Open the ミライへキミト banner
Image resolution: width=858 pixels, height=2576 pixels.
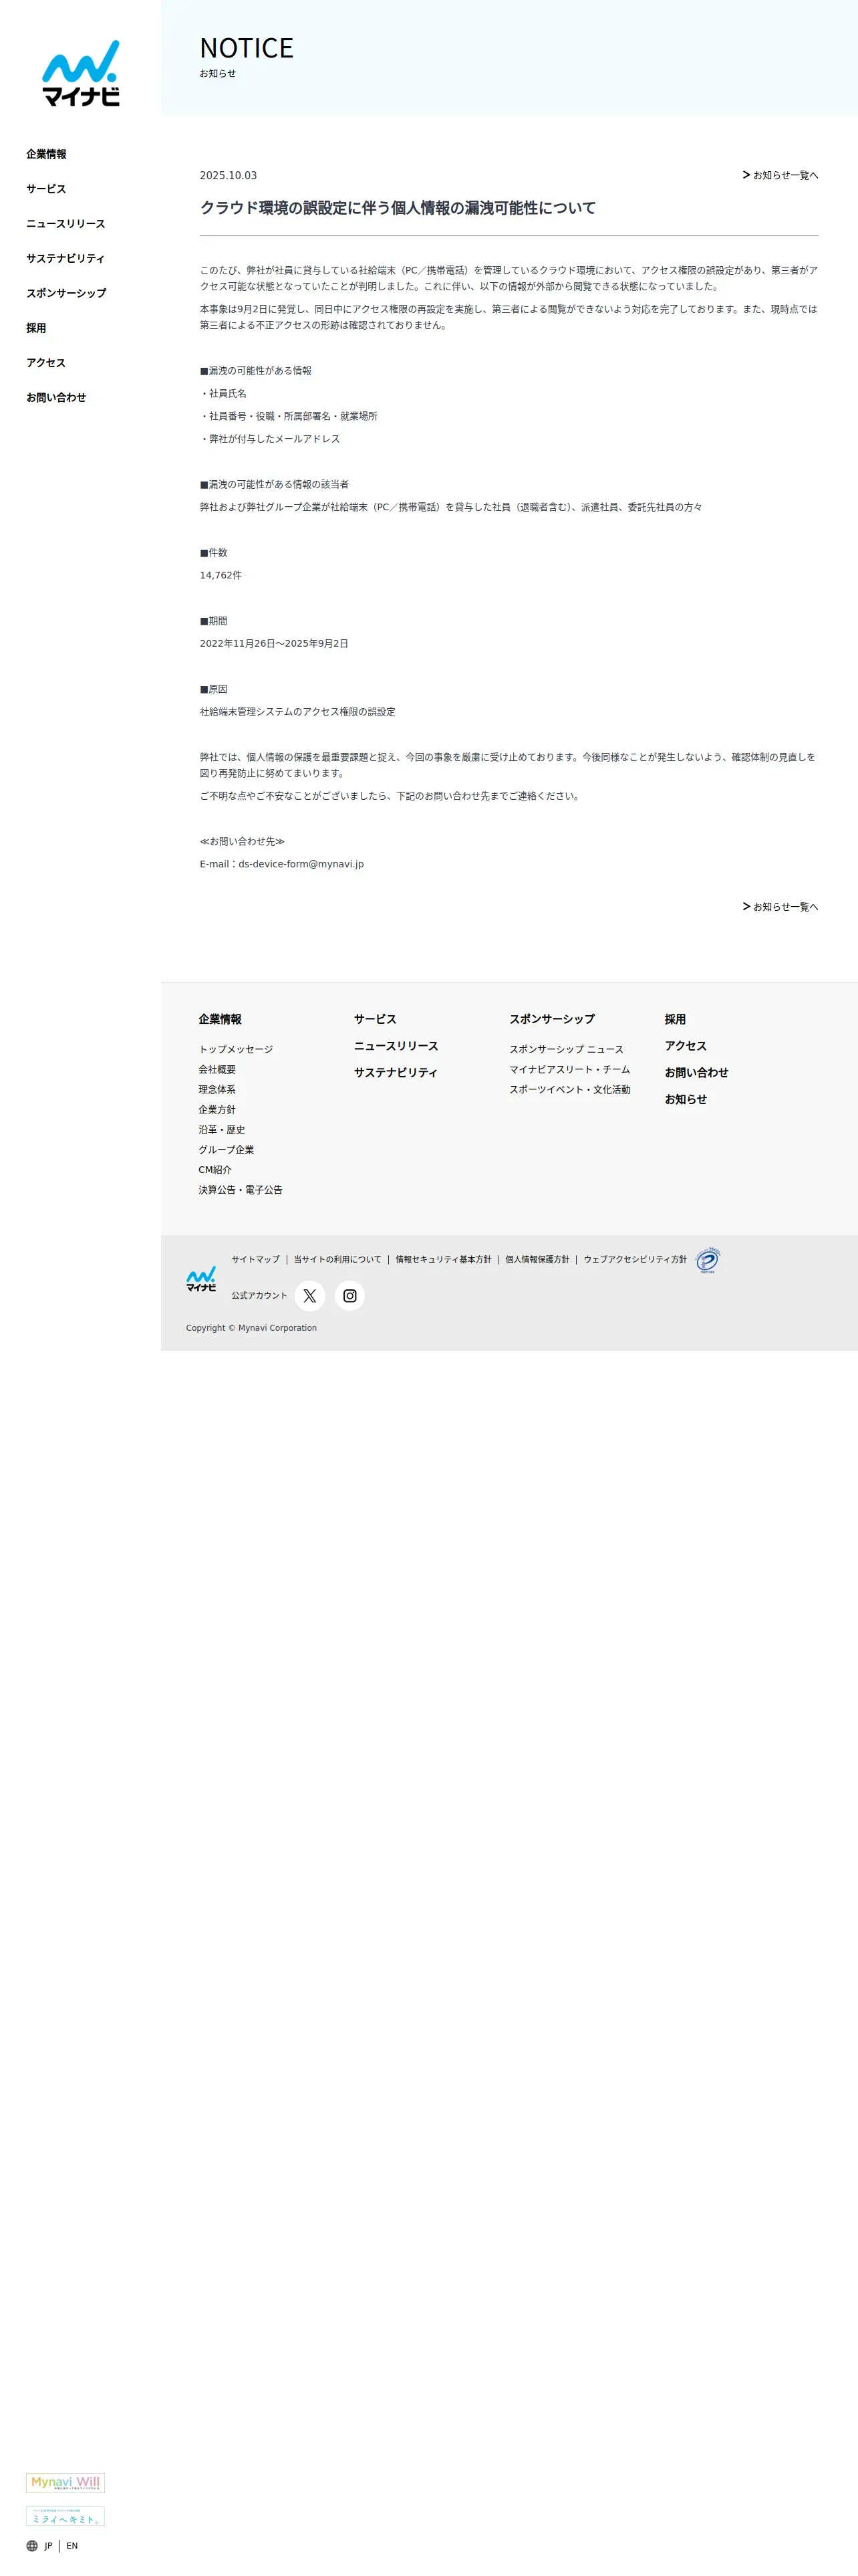[x=65, y=2516]
